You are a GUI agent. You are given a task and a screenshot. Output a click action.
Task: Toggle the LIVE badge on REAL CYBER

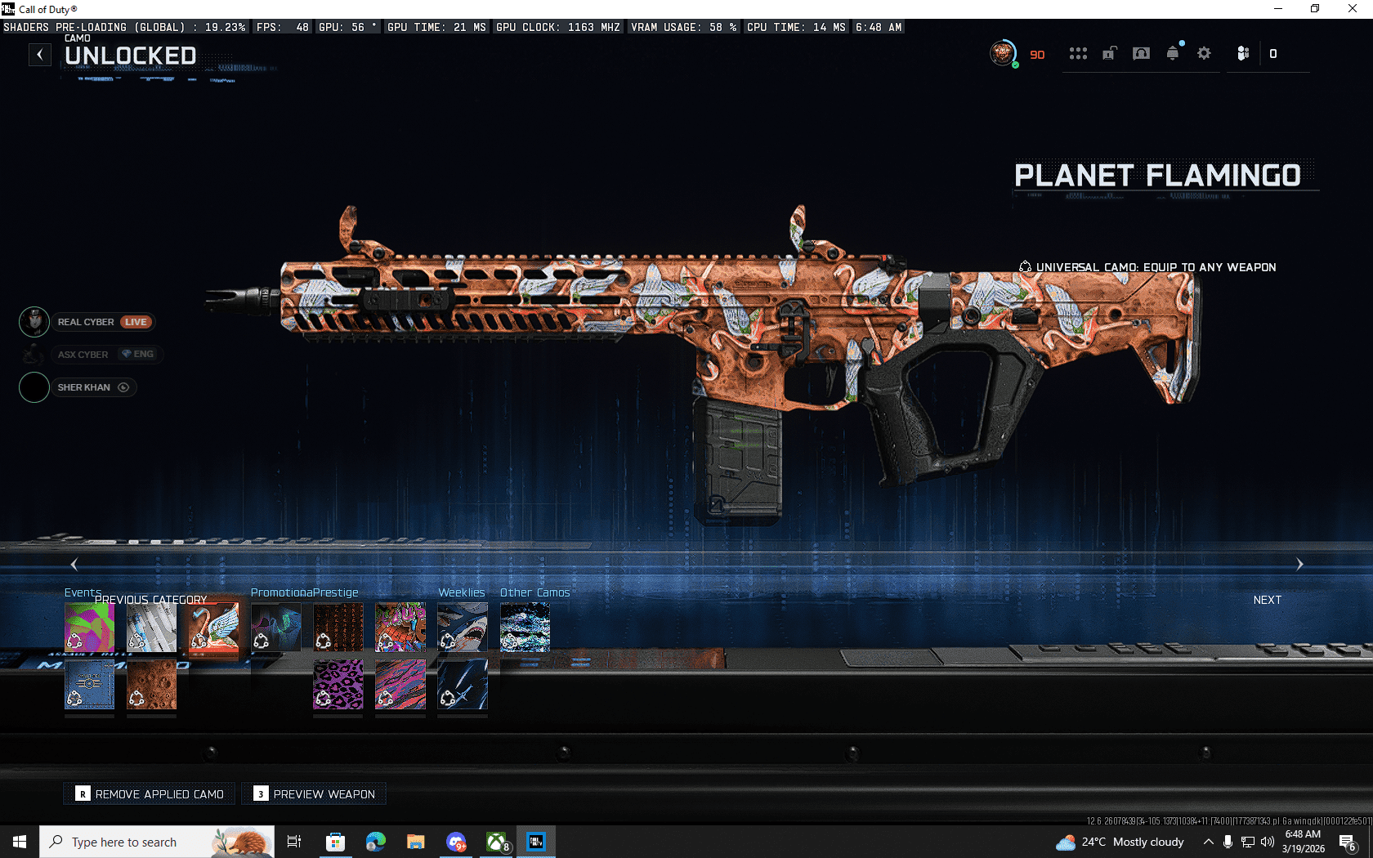coord(136,322)
